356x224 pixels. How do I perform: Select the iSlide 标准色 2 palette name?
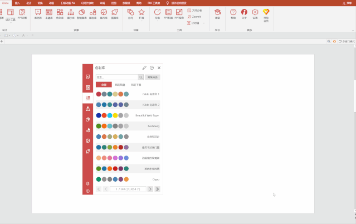click(x=151, y=105)
